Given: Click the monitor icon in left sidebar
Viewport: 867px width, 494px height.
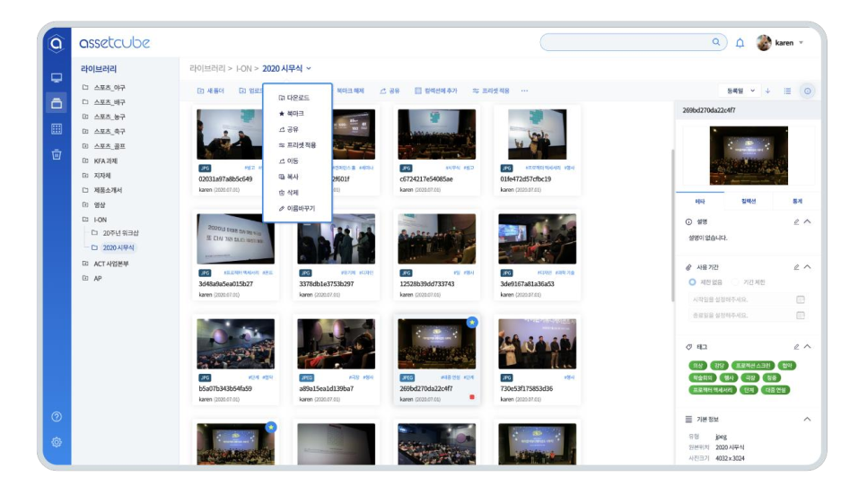Looking at the screenshot, I should tap(57, 78).
